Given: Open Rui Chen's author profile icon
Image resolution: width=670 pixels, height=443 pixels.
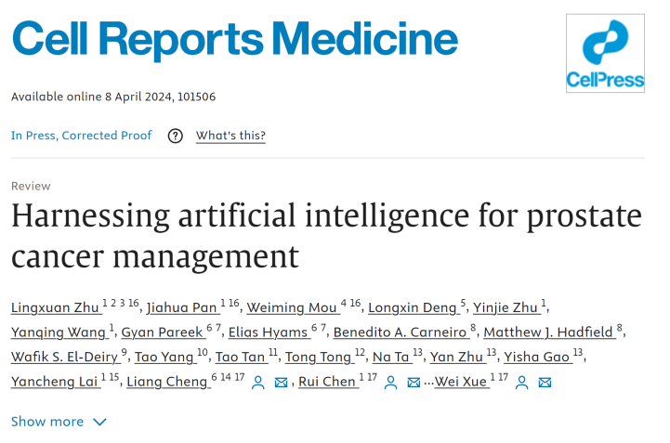Looking at the screenshot, I should [x=390, y=383].
